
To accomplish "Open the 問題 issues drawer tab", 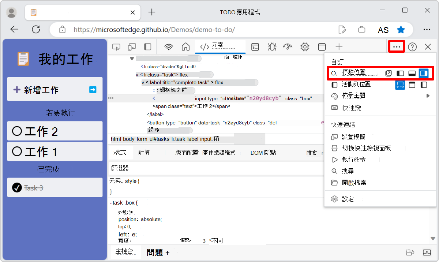I will [x=155, y=252].
